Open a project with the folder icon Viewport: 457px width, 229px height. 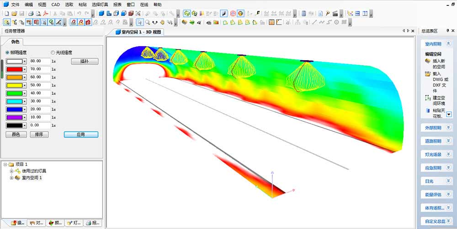[x=14, y=13]
